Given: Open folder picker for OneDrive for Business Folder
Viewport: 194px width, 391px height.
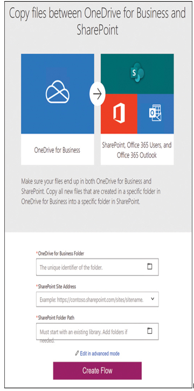Looking at the screenshot, I should coord(149,267).
